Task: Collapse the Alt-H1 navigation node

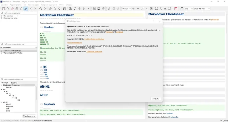Action: pyautogui.click(x=1, y=102)
